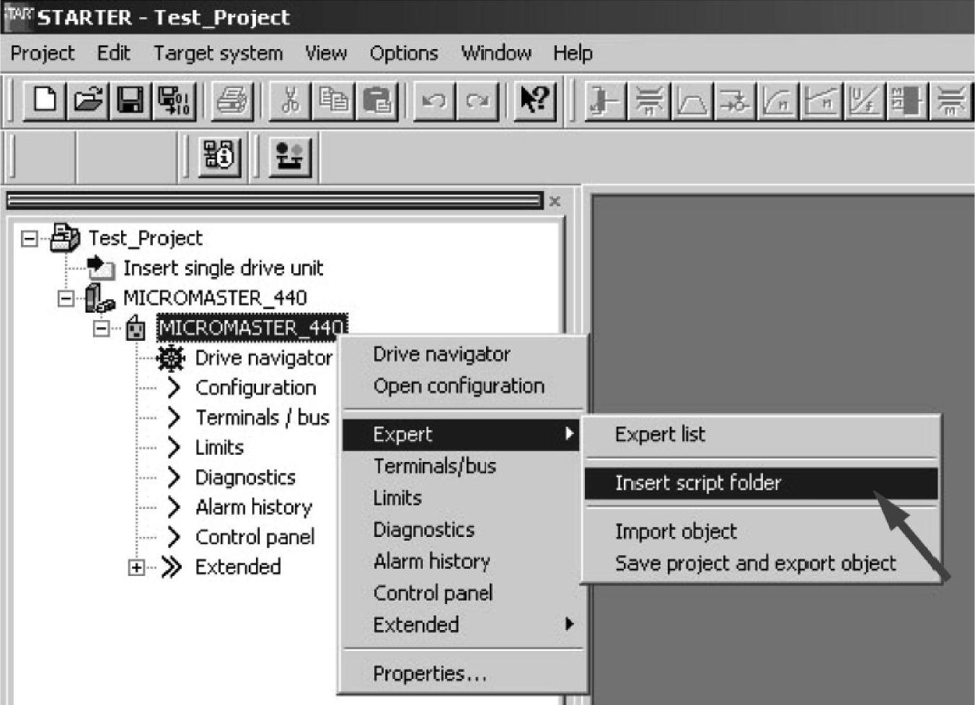
Task: Select Insert script folder from submenu
Action: coord(697,483)
